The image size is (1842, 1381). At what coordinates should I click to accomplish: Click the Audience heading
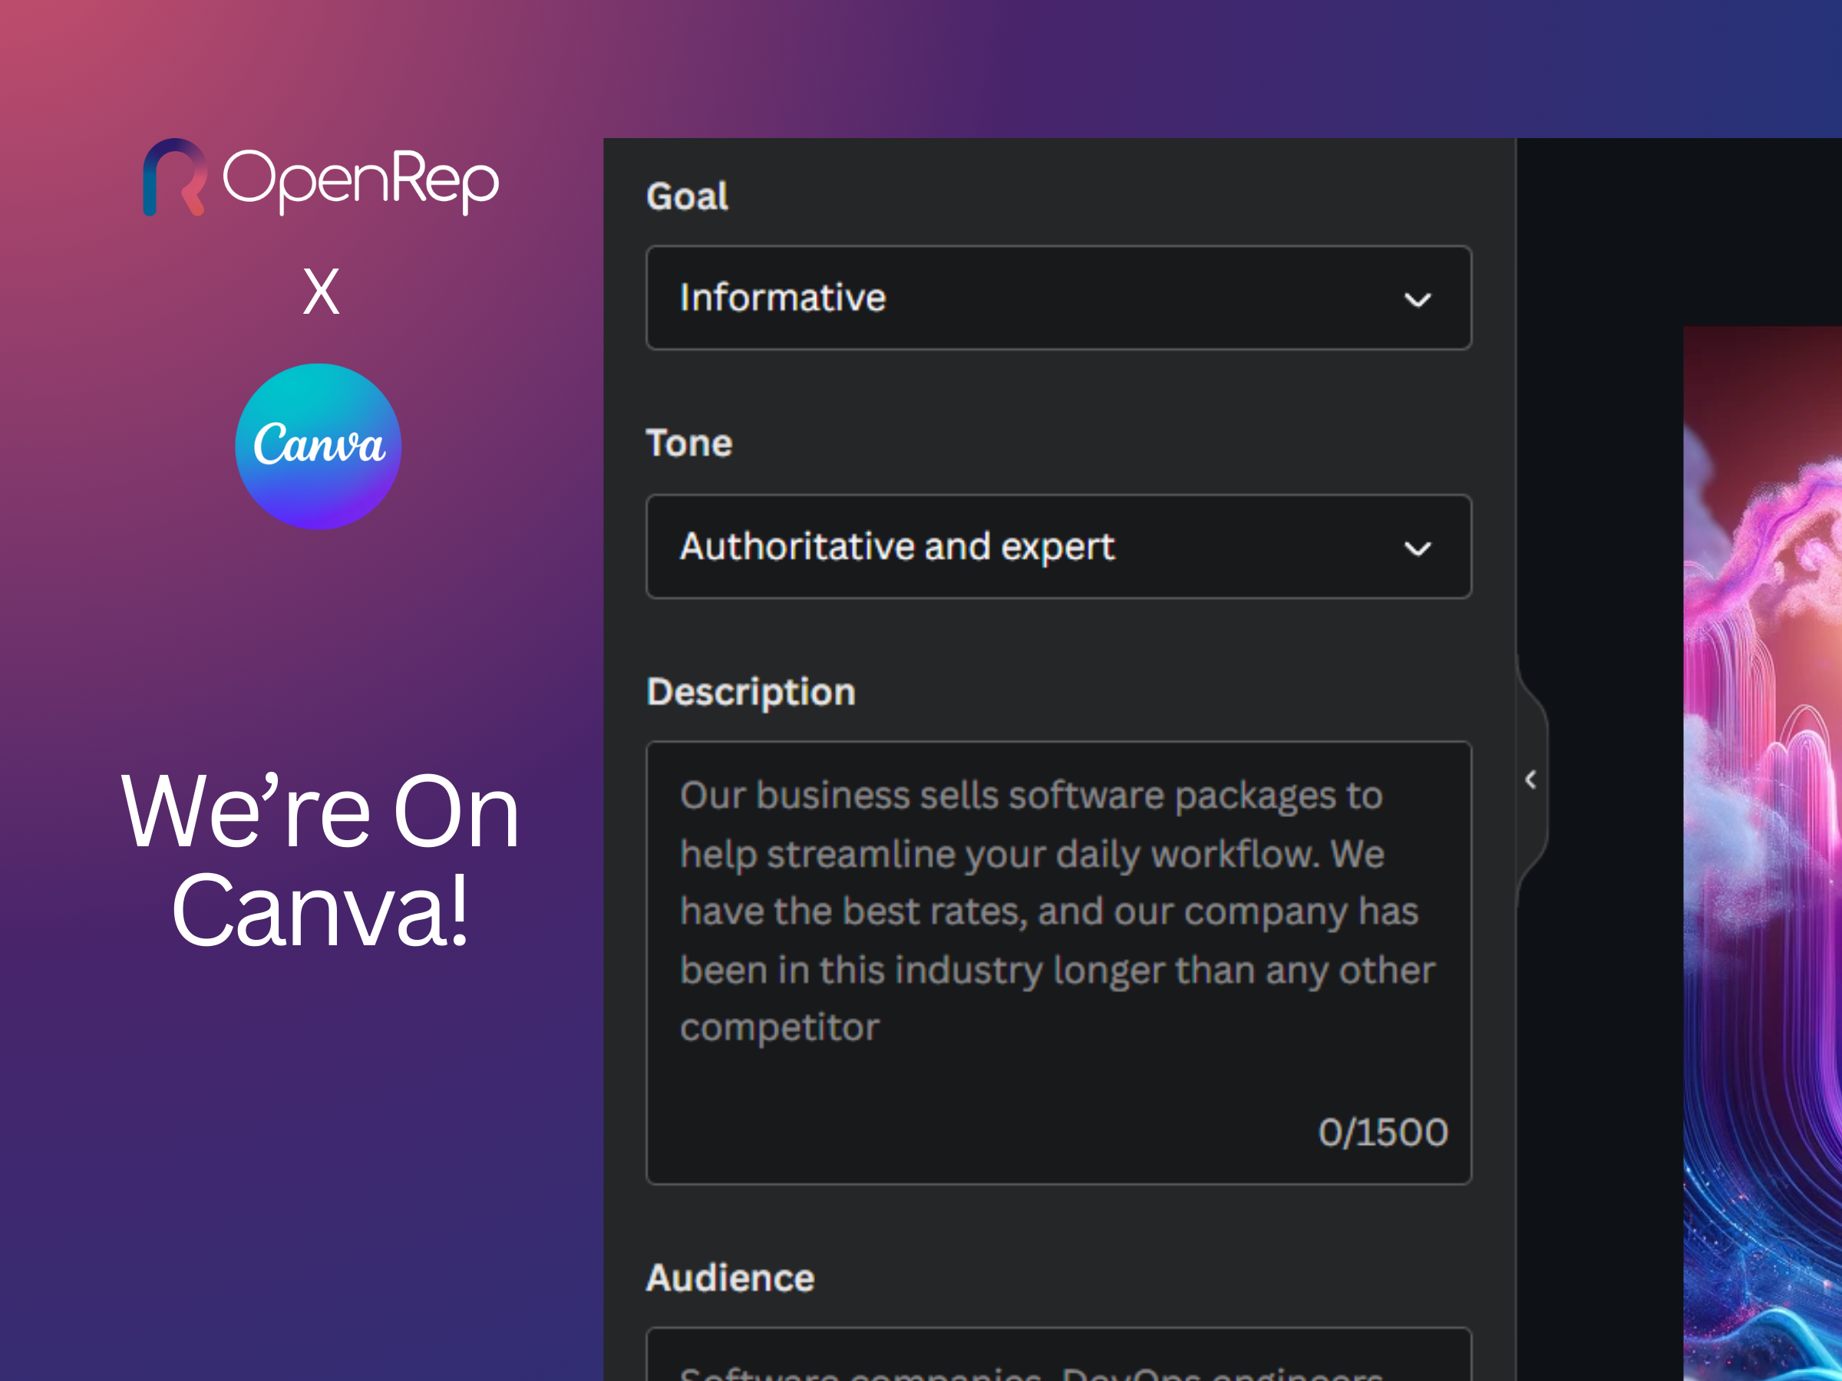point(729,1277)
